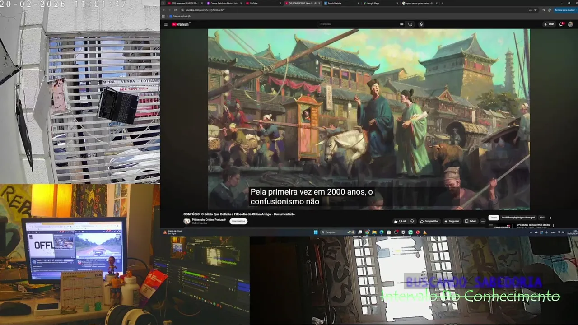Open VLC cone icon on taskbar
Viewport: 578px width, 325px height.
pos(425,232)
